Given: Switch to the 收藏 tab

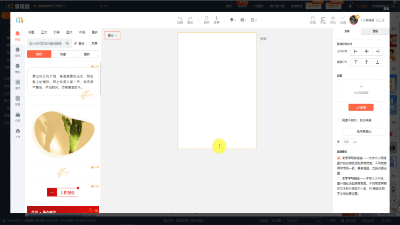Looking at the screenshot, I should [x=63, y=54].
